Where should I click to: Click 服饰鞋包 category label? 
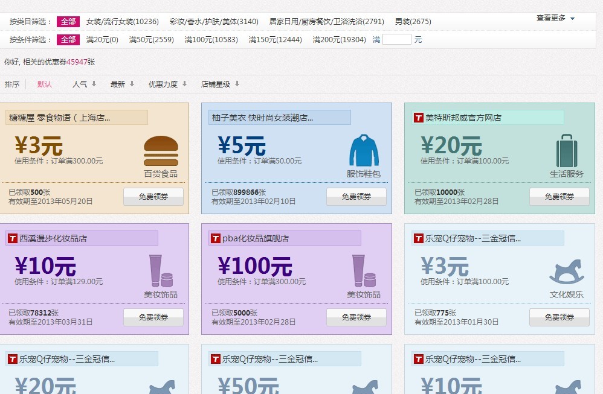coord(364,174)
